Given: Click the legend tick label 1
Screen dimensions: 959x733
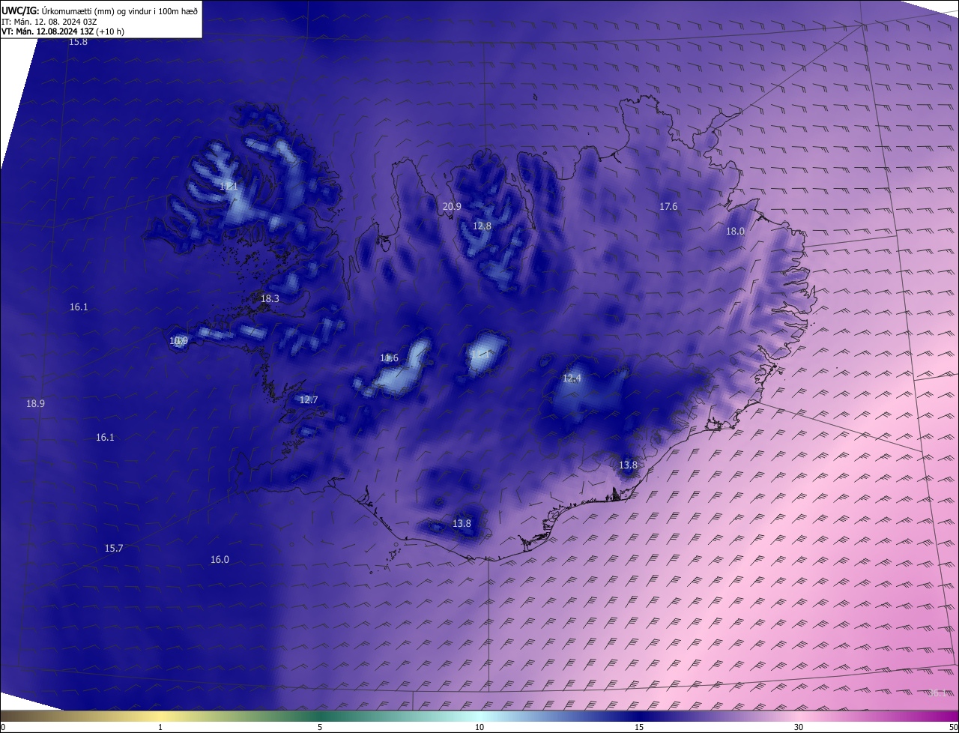Looking at the screenshot, I should 160,727.
